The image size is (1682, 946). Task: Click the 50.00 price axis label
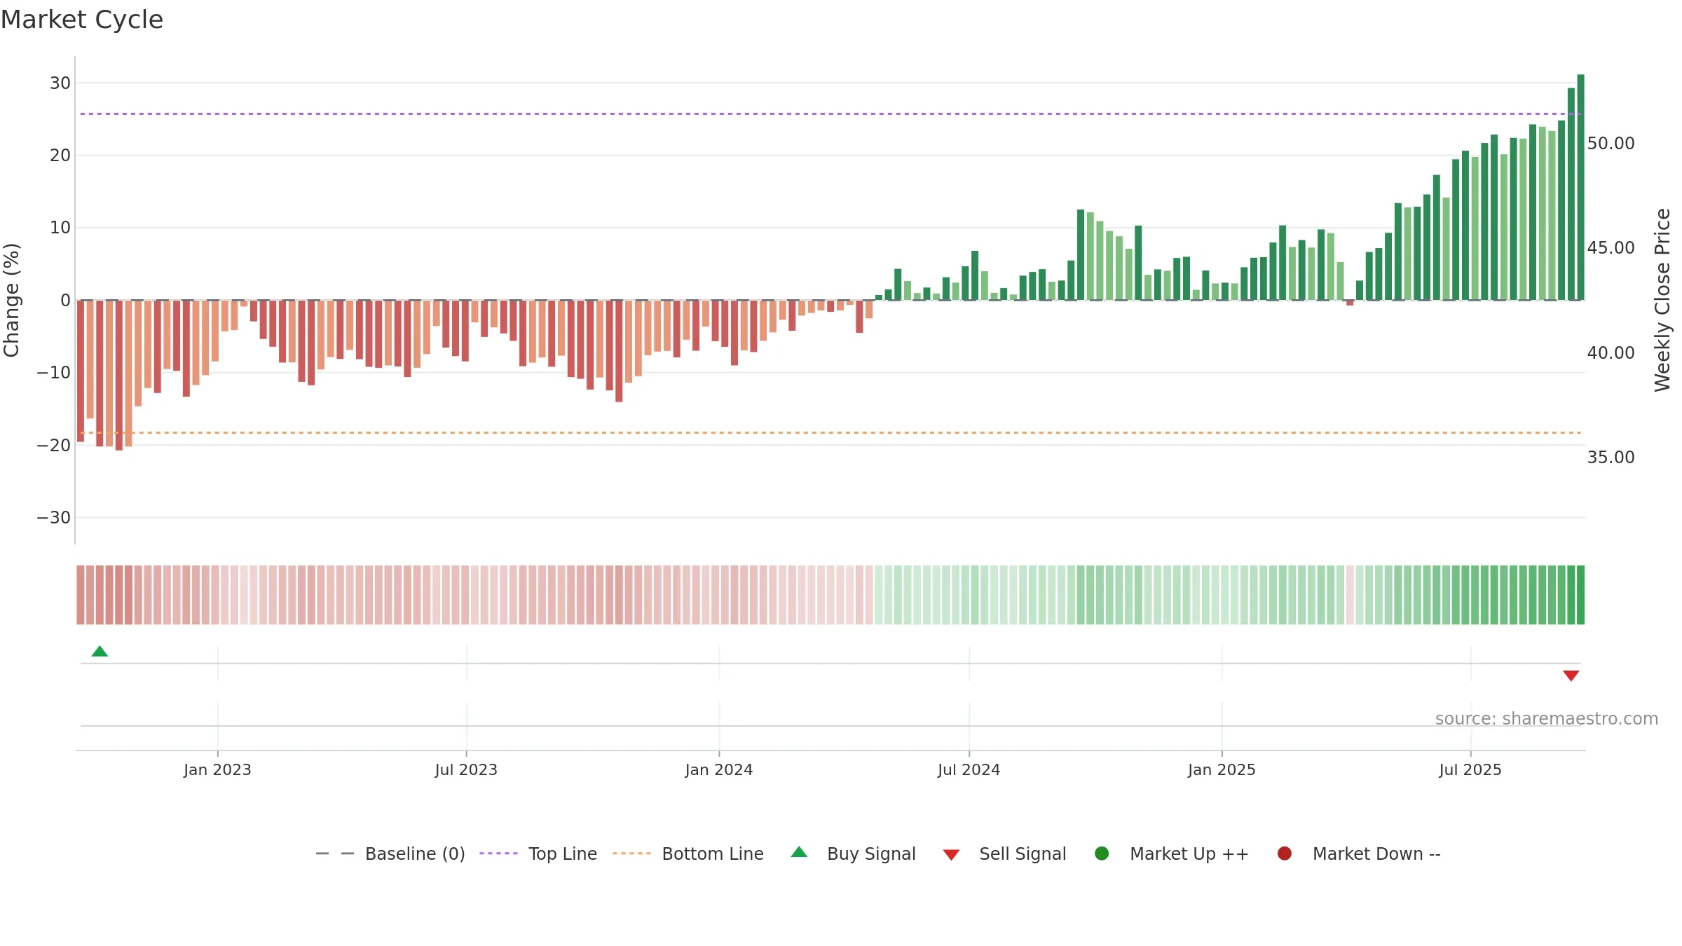(1611, 144)
